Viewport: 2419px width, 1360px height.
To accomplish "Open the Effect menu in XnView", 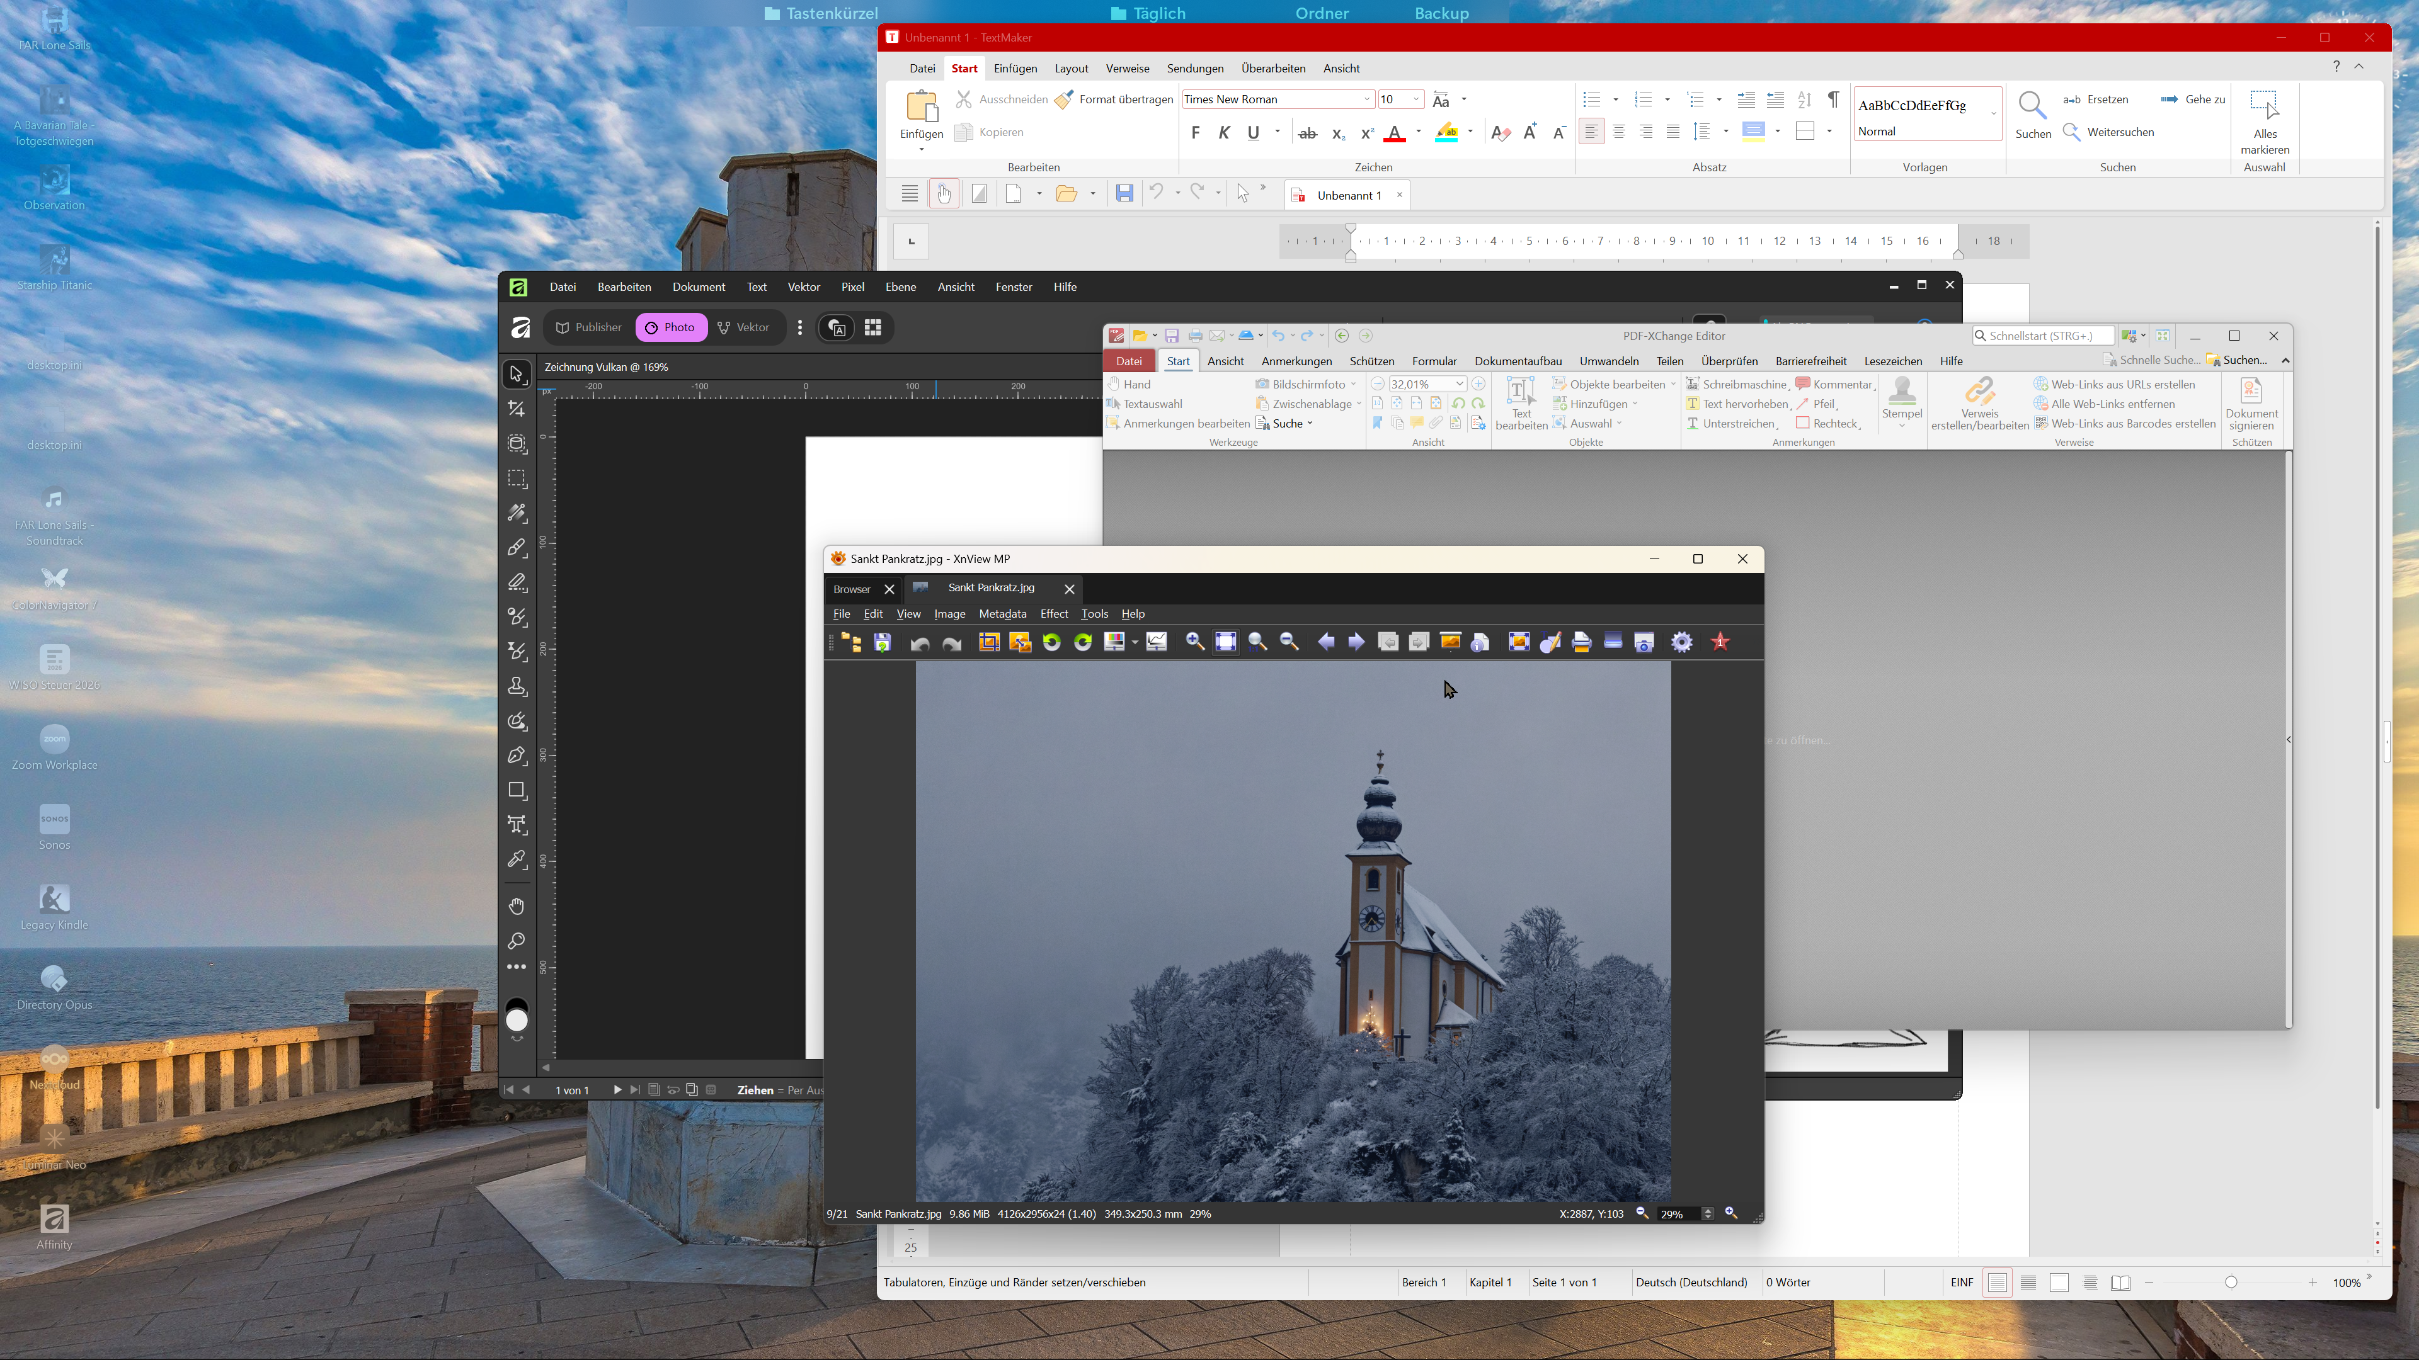I will pyautogui.click(x=1054, y=614).
